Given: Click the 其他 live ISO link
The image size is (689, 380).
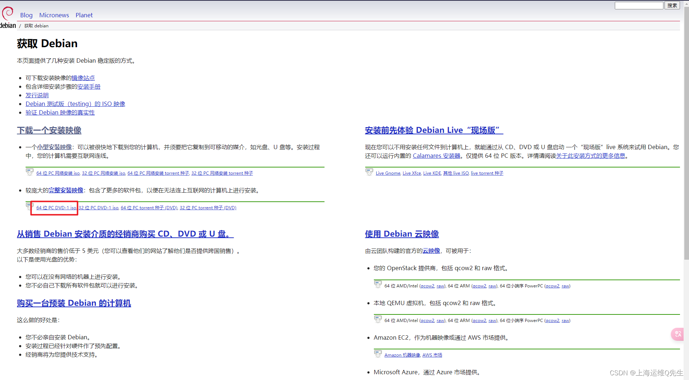Looking at the screenshot, I should point(456,173).
